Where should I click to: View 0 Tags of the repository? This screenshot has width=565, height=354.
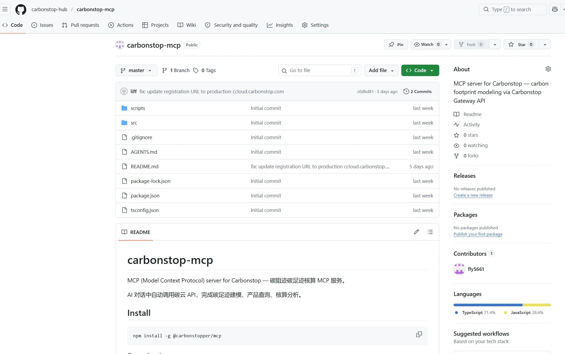pyautogui.click(x=205, y=70)
